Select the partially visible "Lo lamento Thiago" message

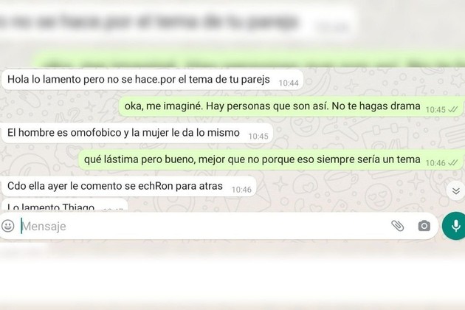click(x=64, y=204)
